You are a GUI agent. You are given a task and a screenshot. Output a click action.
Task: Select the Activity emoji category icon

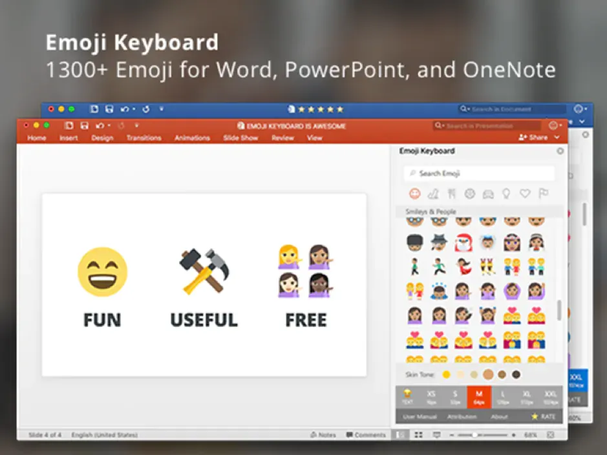471,193
